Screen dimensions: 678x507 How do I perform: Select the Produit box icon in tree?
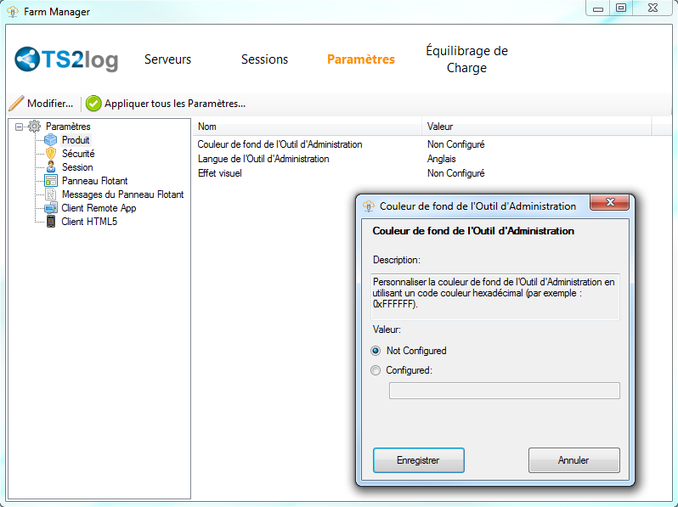point(51,140)
